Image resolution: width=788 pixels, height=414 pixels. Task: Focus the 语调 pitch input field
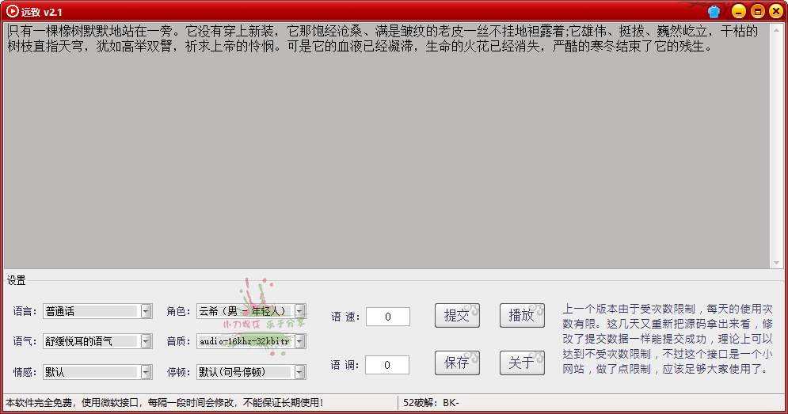click(388, 365)
